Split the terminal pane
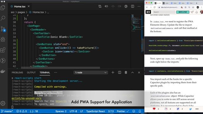Viewport: 203px width, 114px height. coord(120,73)
